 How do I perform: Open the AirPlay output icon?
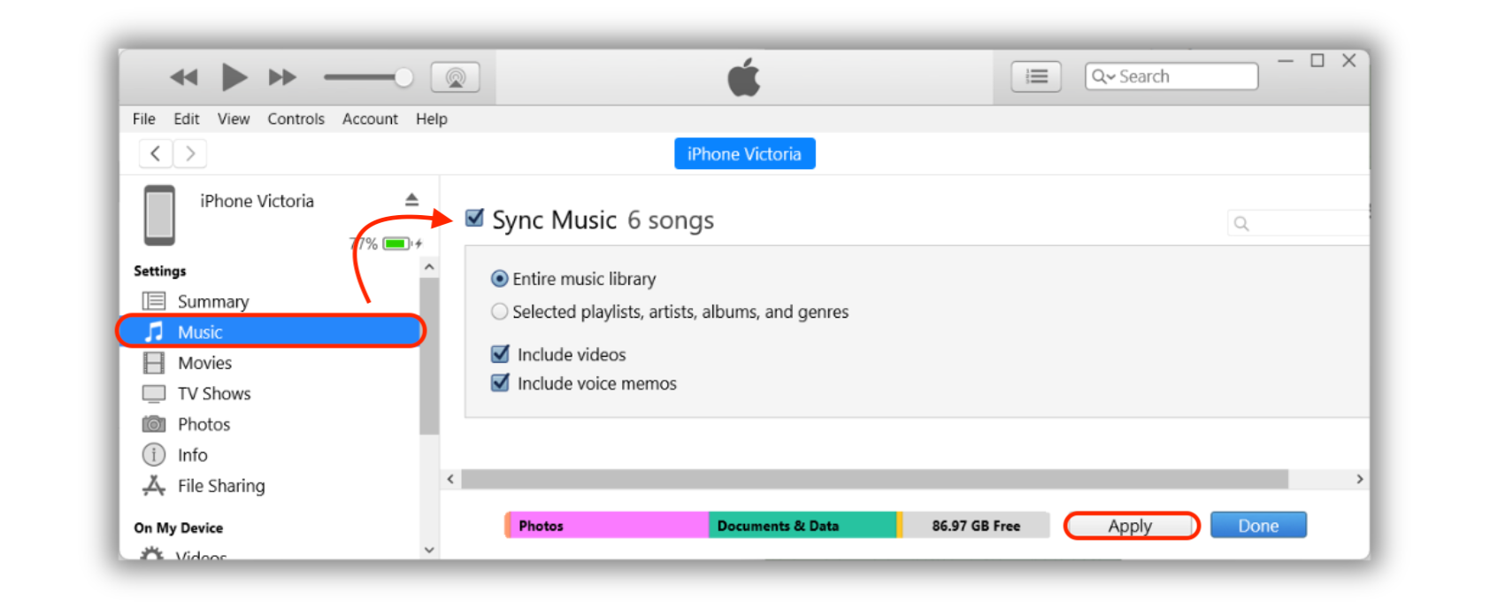click(456, 78)
